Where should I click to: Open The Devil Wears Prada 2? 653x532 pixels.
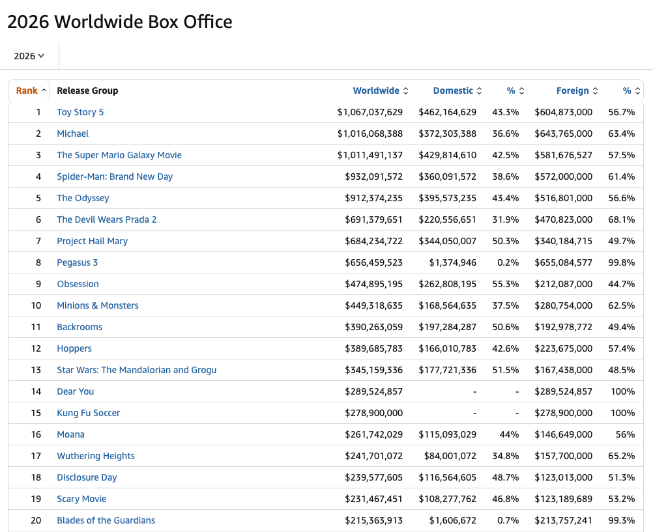pyautogui.click(x=107, y=219)
